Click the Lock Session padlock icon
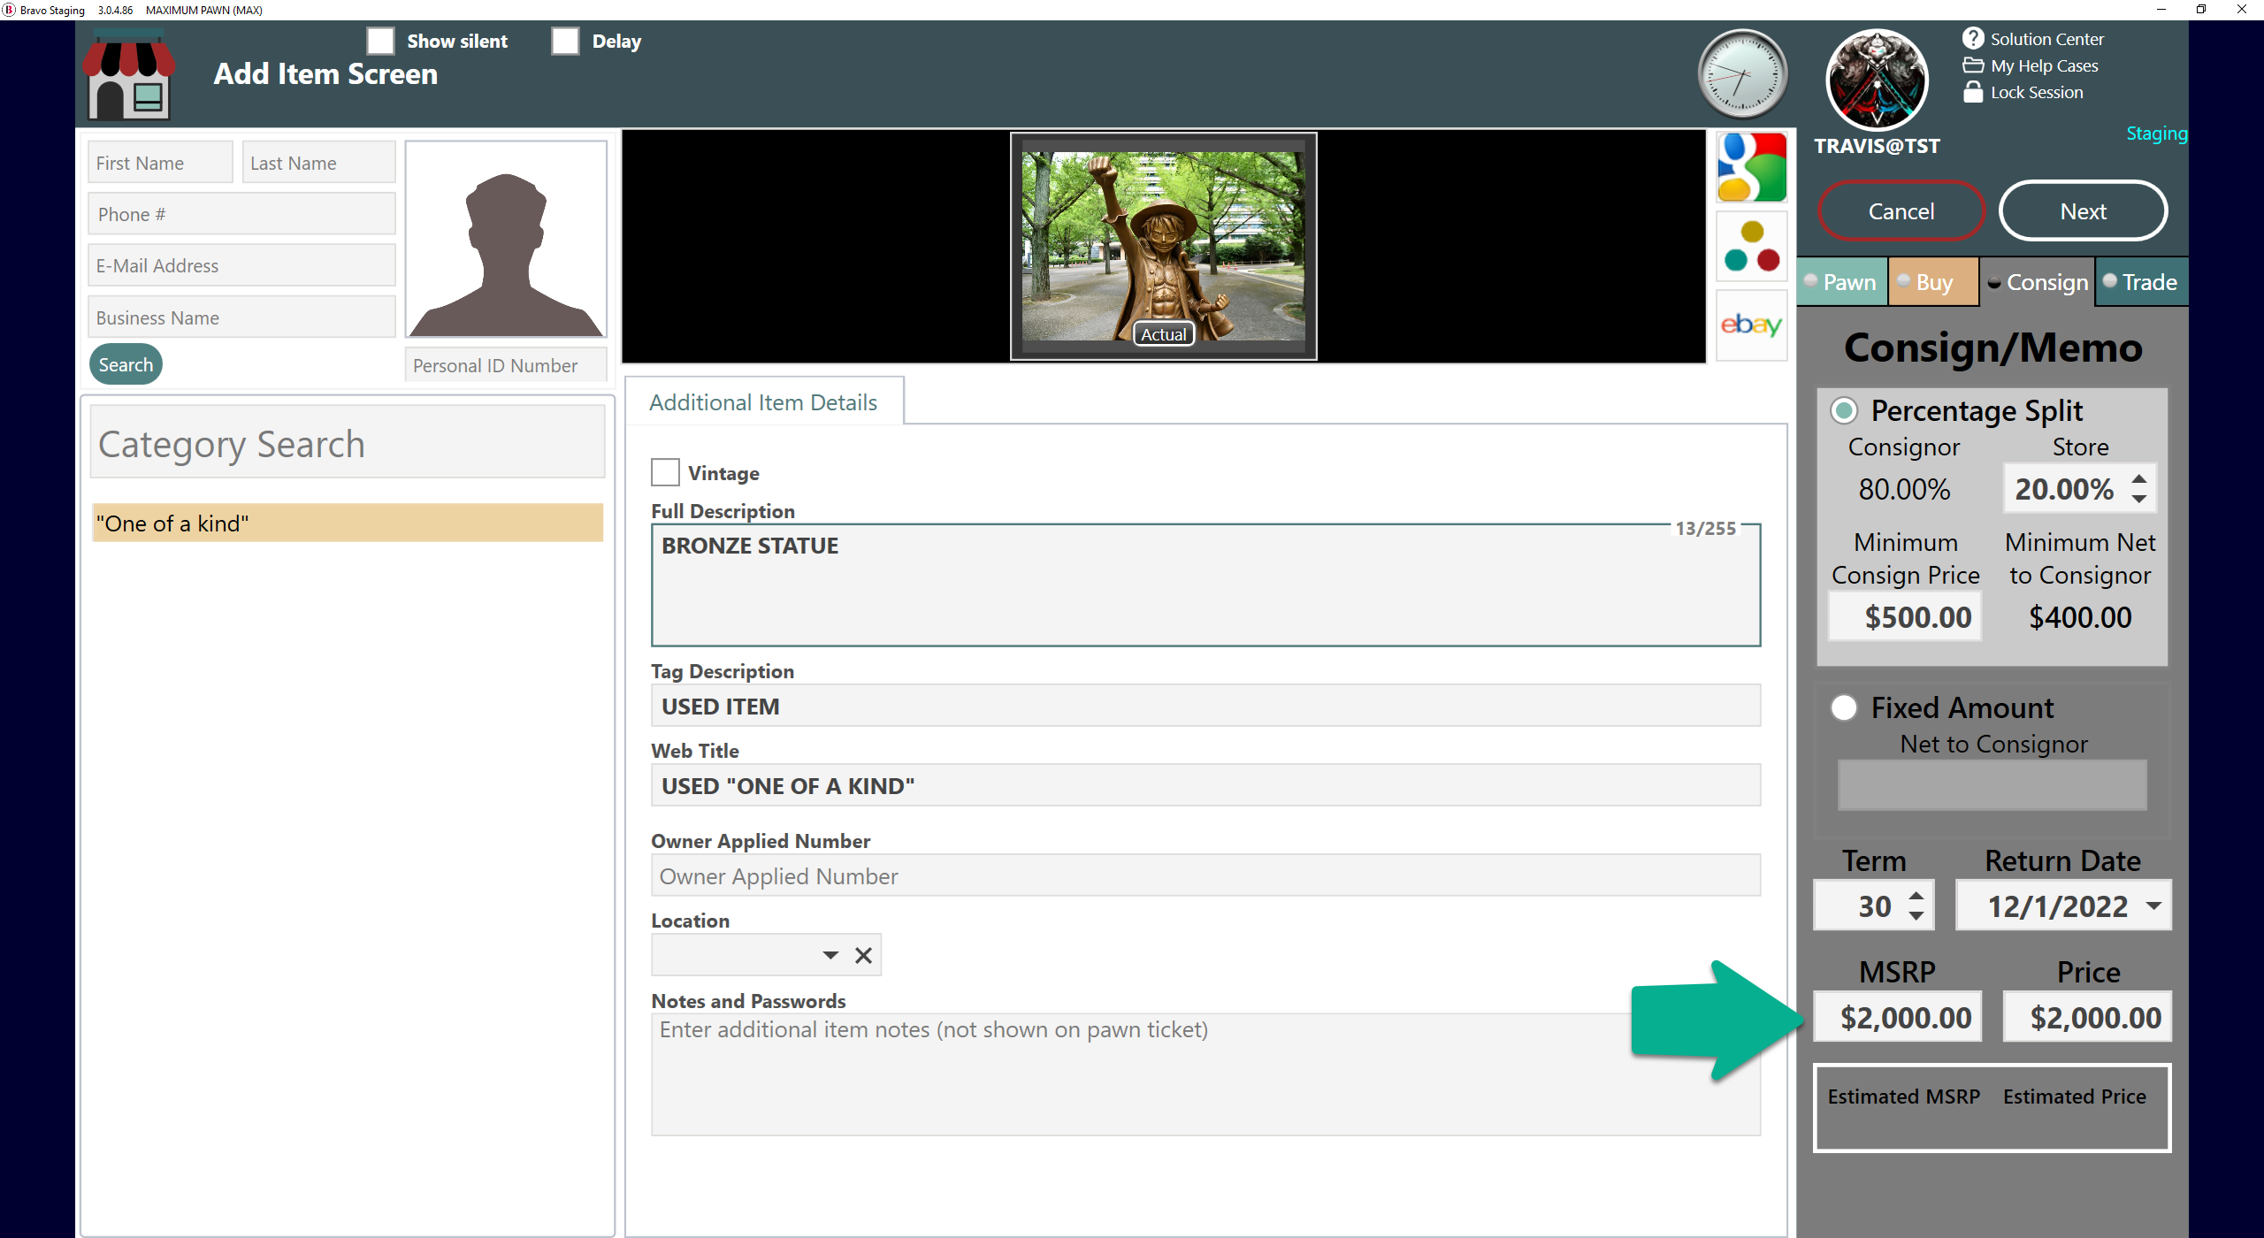2264x1238 pixels. pos(1973,92)
